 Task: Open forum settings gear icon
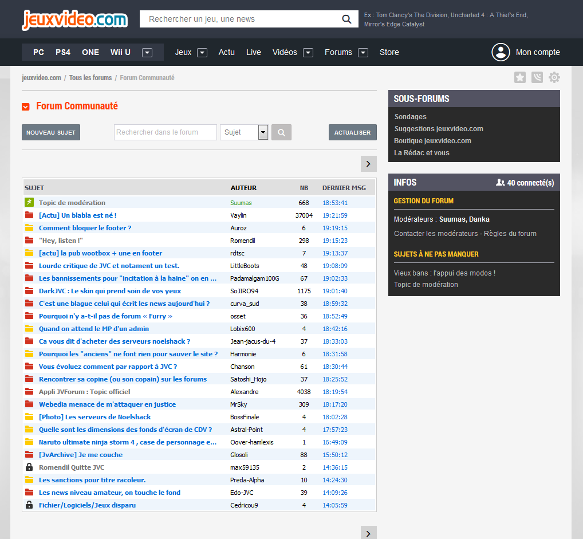[x=554, y=77]
